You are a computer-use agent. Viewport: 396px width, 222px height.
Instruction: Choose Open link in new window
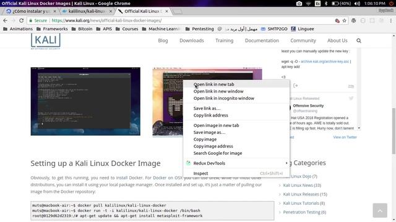coord(236,91)
